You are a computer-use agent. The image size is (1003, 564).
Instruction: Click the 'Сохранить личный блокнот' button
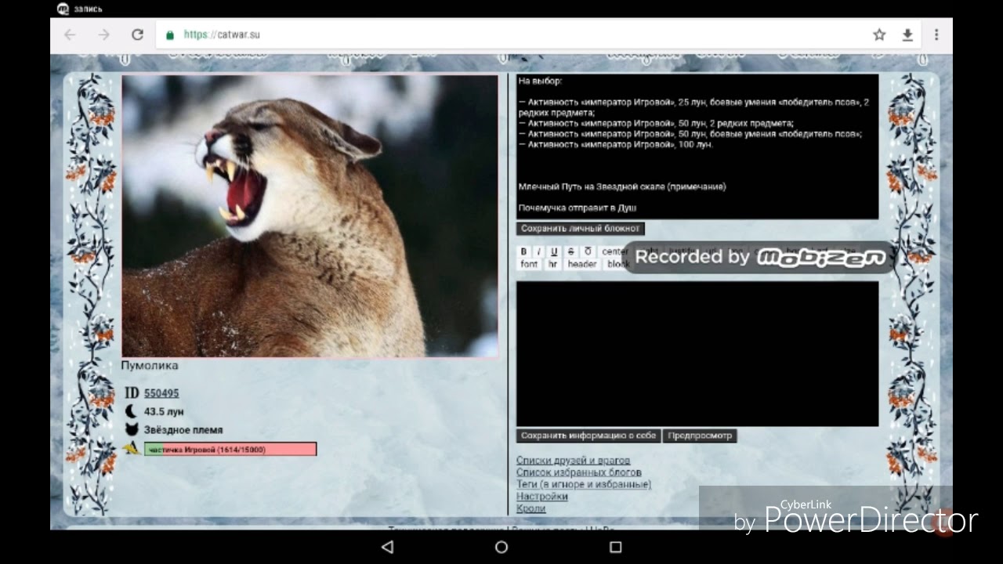581,229
